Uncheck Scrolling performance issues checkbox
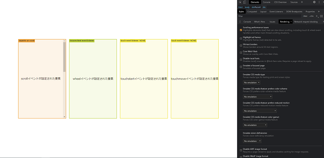324x158 pixels. 241,30
